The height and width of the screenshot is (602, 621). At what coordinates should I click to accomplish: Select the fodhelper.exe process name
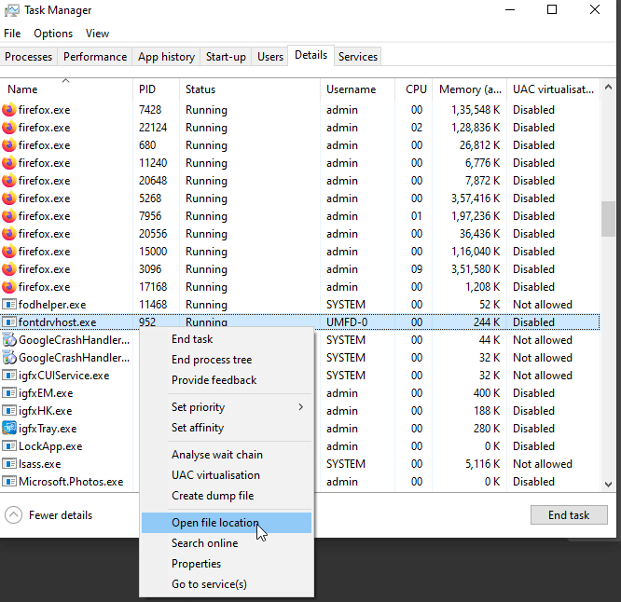coord(52,305)
